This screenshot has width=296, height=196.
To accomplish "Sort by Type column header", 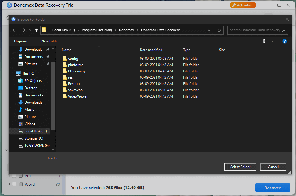I will (x=187, y=50).
